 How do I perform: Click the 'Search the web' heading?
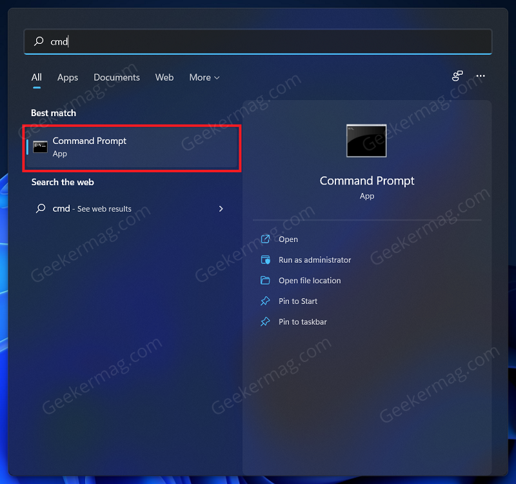(x=63, y=183)
